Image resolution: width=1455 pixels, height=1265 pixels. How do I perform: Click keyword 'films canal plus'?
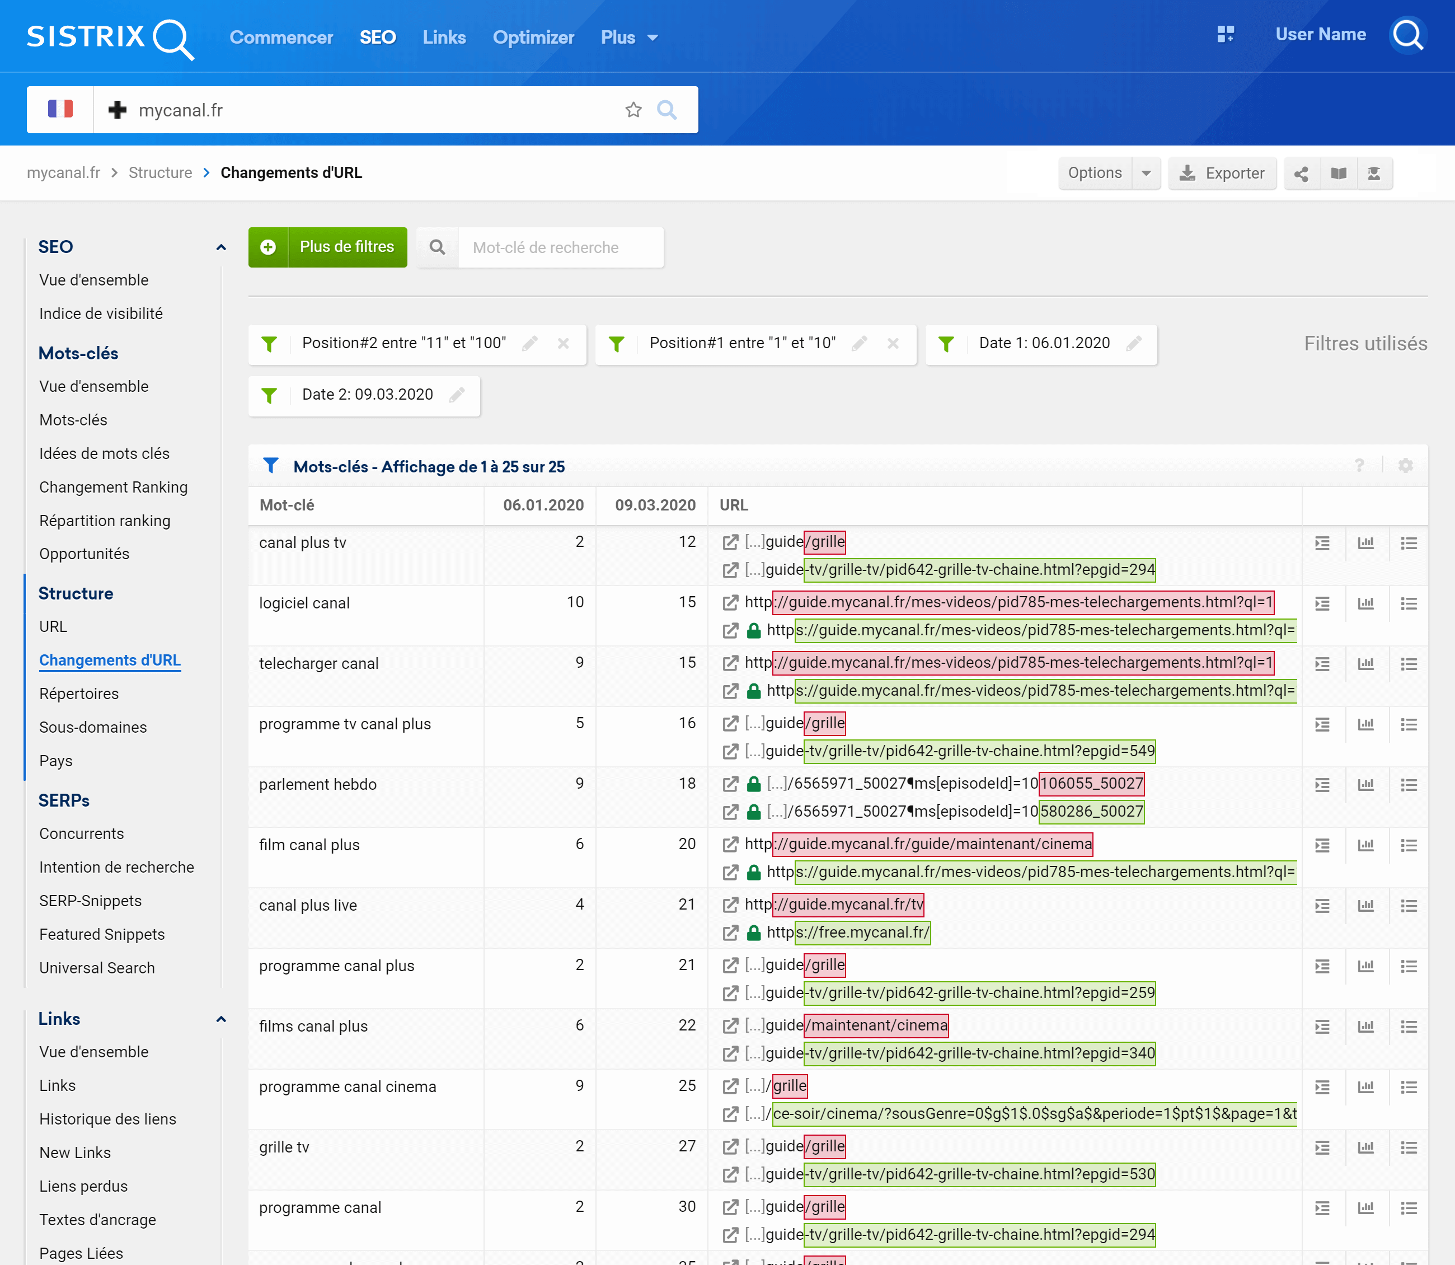tap(313, 1027)
